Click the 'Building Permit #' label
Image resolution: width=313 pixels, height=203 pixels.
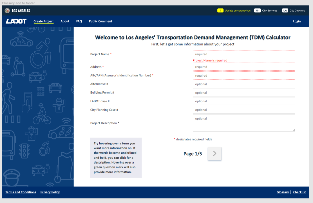coord(102,92)
